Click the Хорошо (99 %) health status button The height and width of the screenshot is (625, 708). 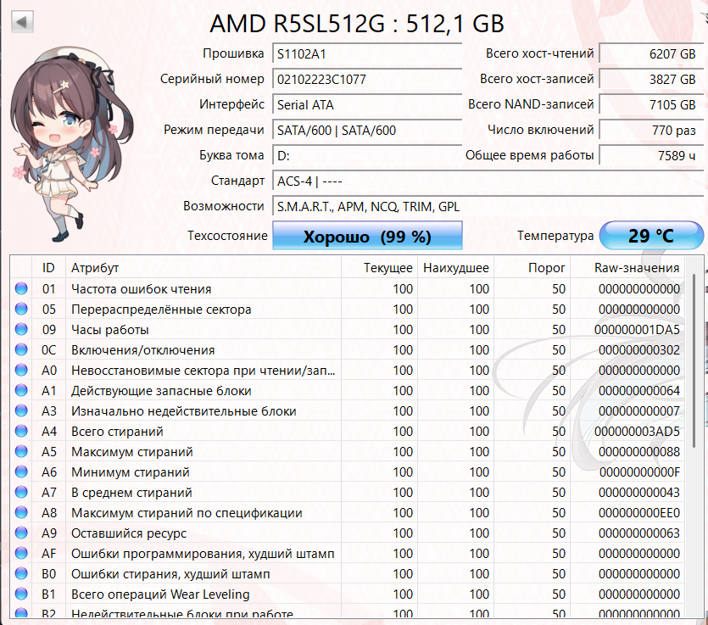(x=367, y=236)
